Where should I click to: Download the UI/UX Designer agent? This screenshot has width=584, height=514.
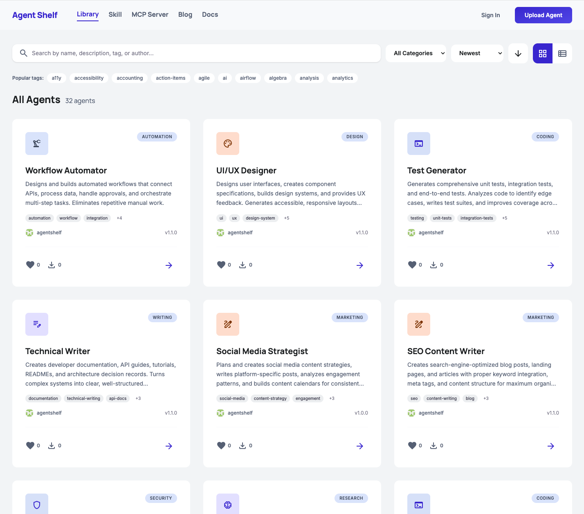click(x=243, y=265)
